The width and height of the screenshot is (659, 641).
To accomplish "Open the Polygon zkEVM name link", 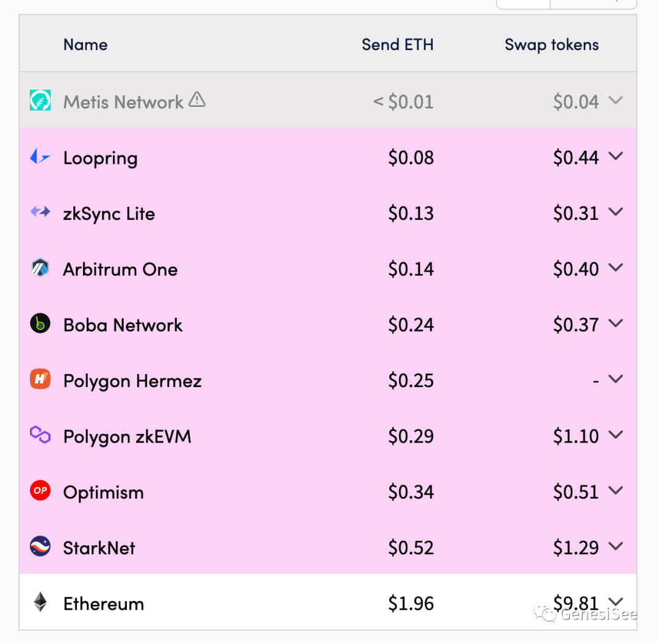I will pos(127,437).
